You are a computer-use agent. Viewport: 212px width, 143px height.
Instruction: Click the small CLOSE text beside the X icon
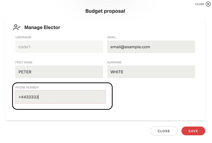[200, 4]
